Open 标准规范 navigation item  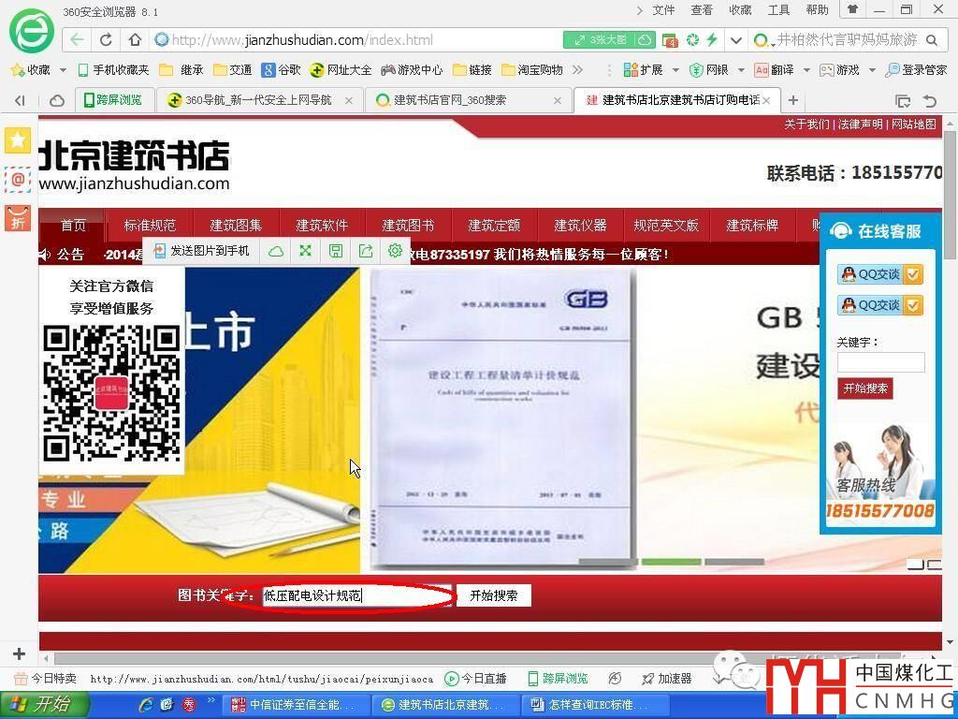(150, 225)
